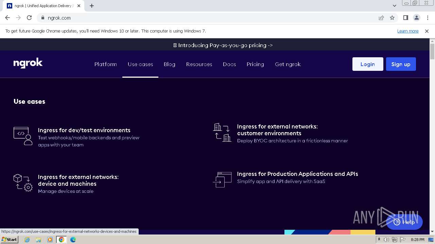Open Windows Explorer folder in taskbar
The image size is (435, 244).
(38, 240)
